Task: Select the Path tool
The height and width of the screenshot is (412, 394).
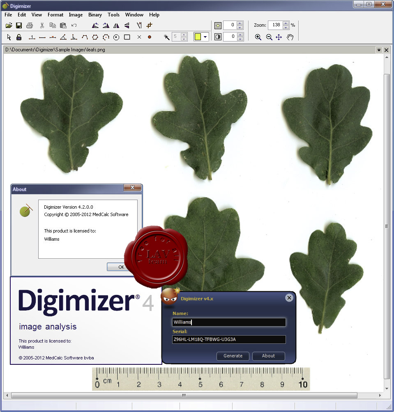Action: click(x=85, y=37)
